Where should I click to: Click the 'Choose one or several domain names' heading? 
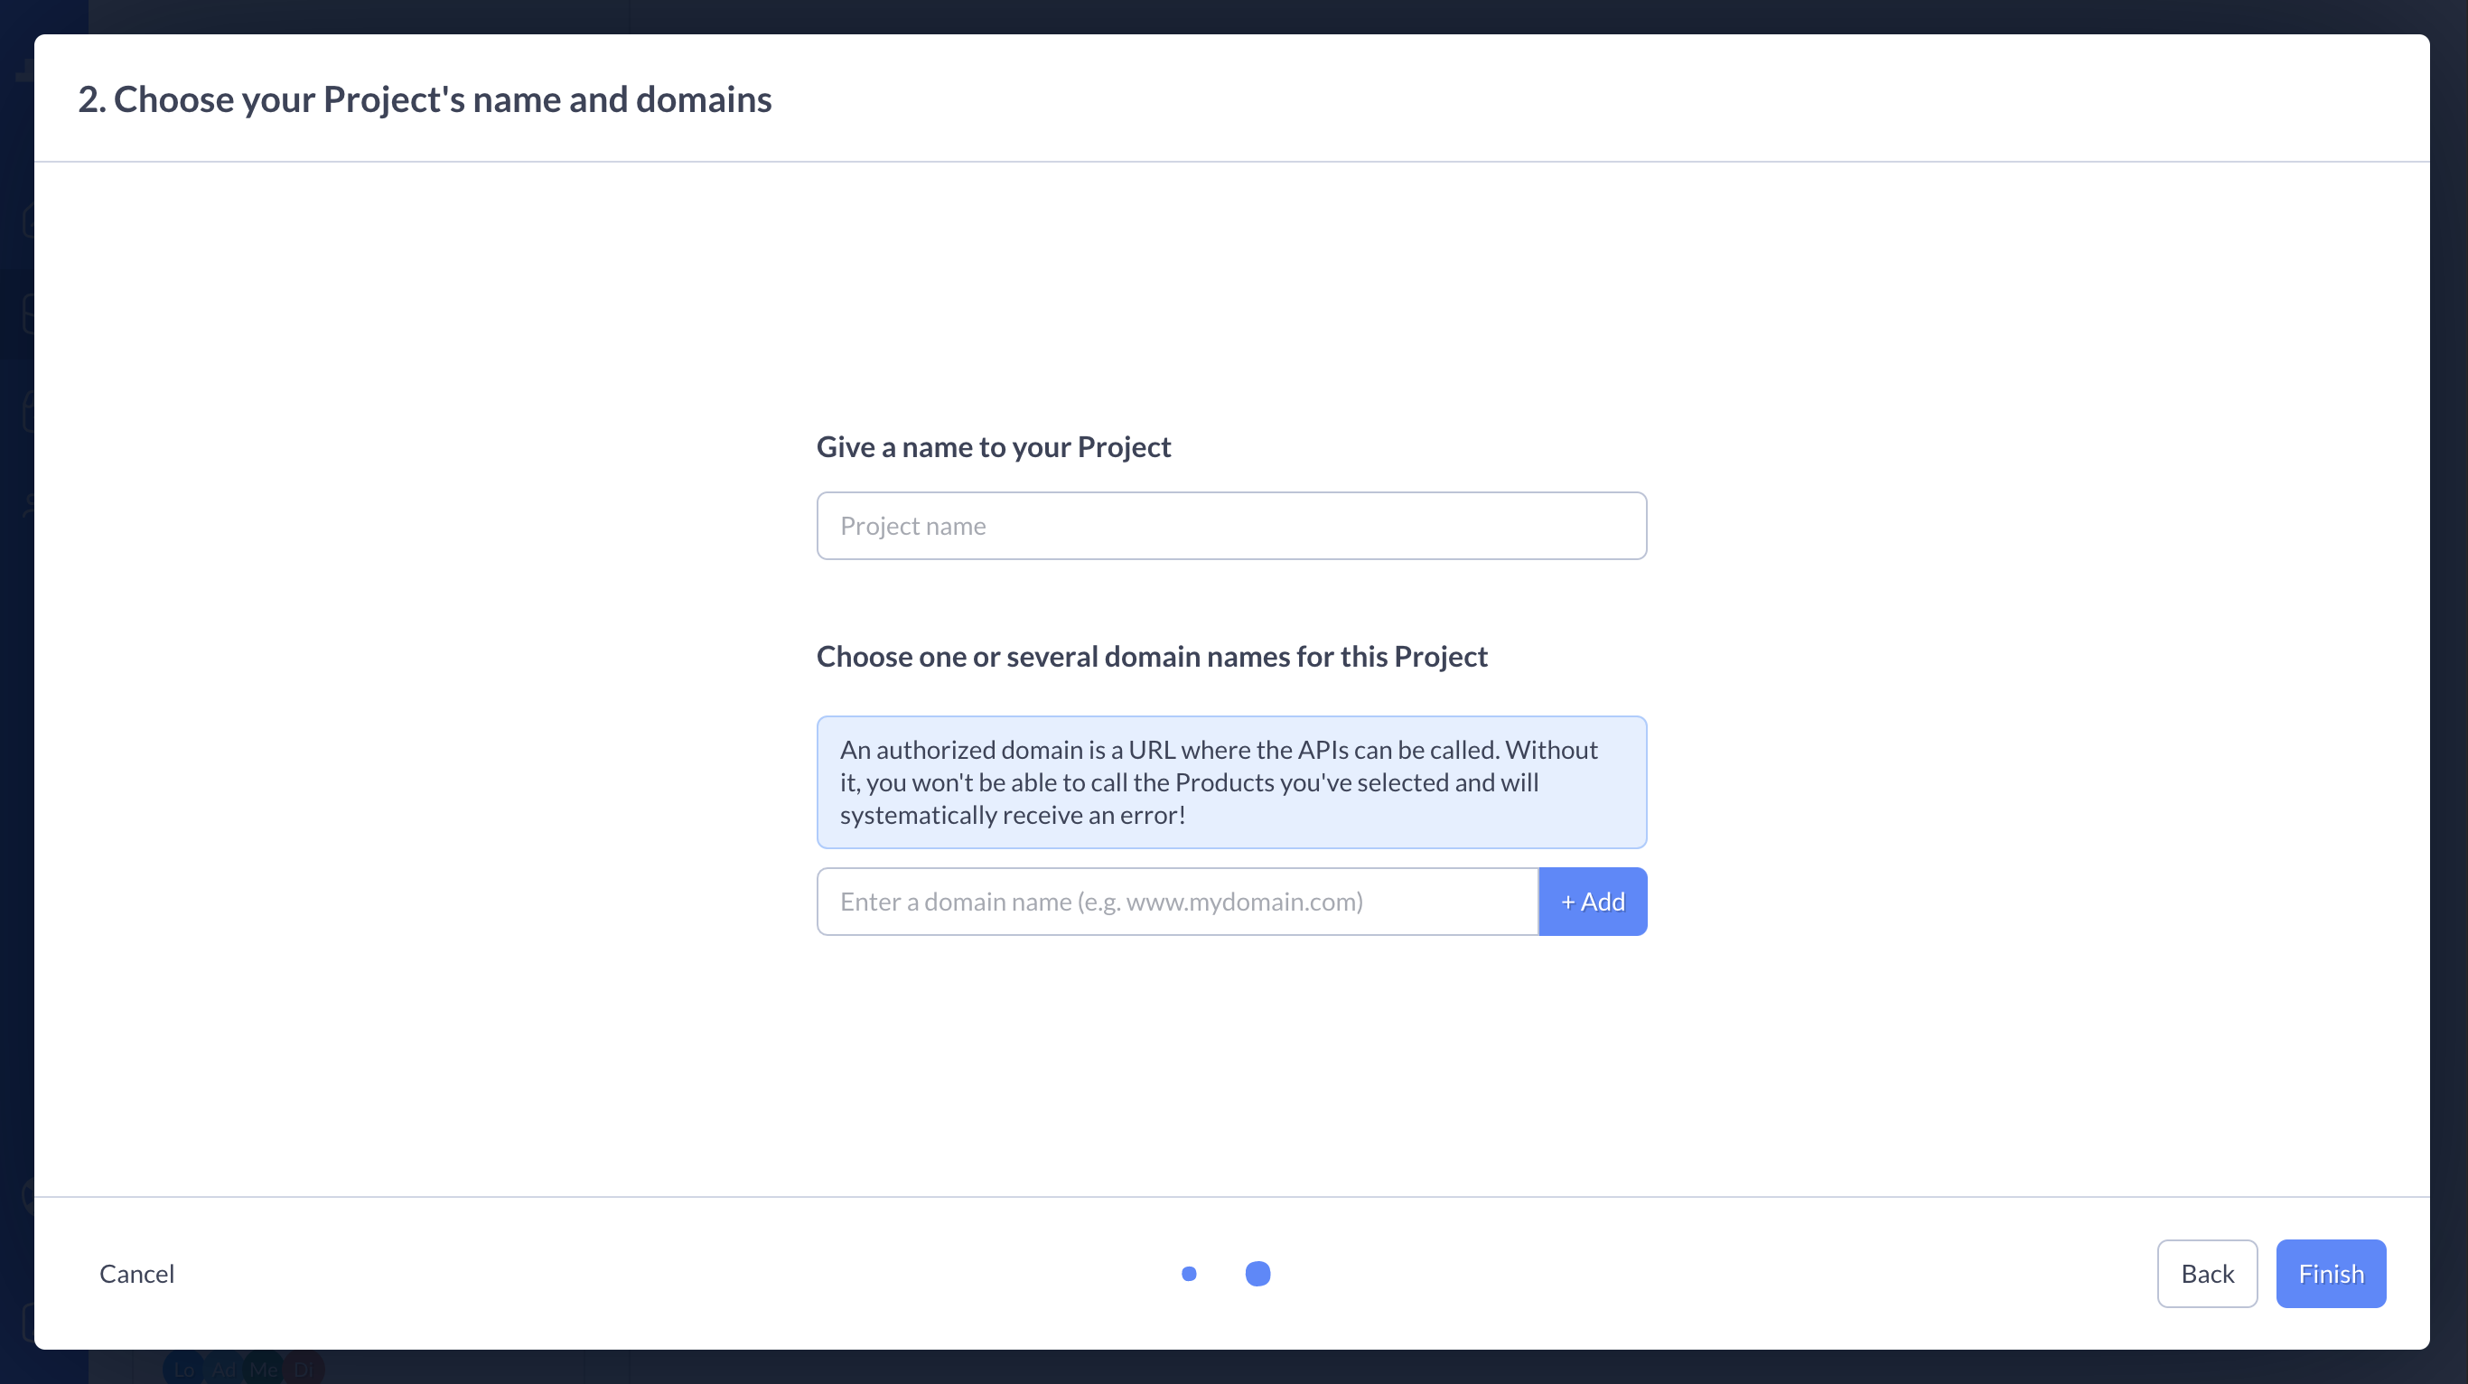tap(1152, 656)
